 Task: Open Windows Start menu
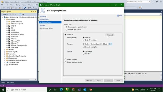pos(3,90)
